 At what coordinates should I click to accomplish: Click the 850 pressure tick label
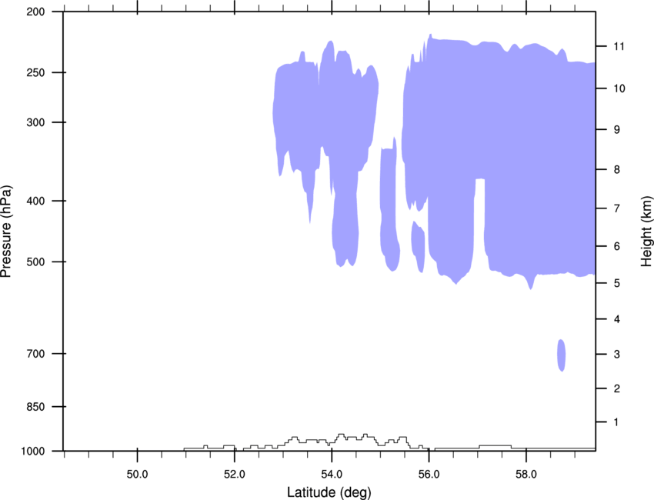click(x=35, y=407)
